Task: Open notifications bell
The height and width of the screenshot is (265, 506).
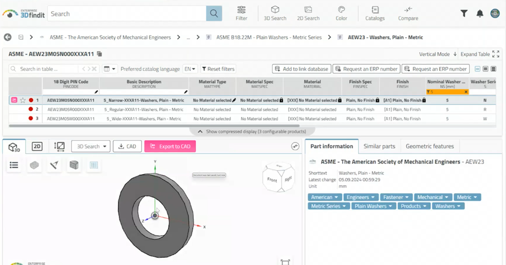Action: click(x=480, y=13)
